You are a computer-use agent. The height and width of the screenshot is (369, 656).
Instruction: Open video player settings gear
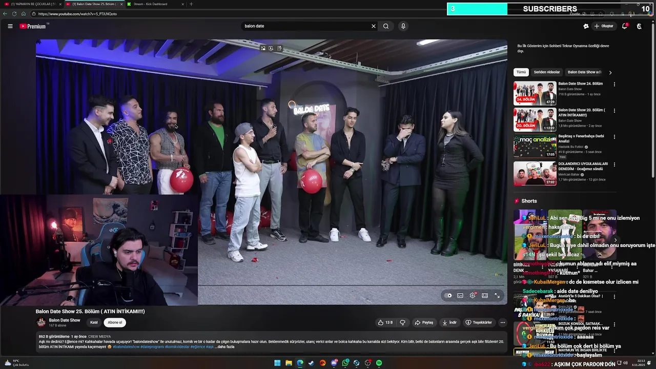tap(473, 295)
